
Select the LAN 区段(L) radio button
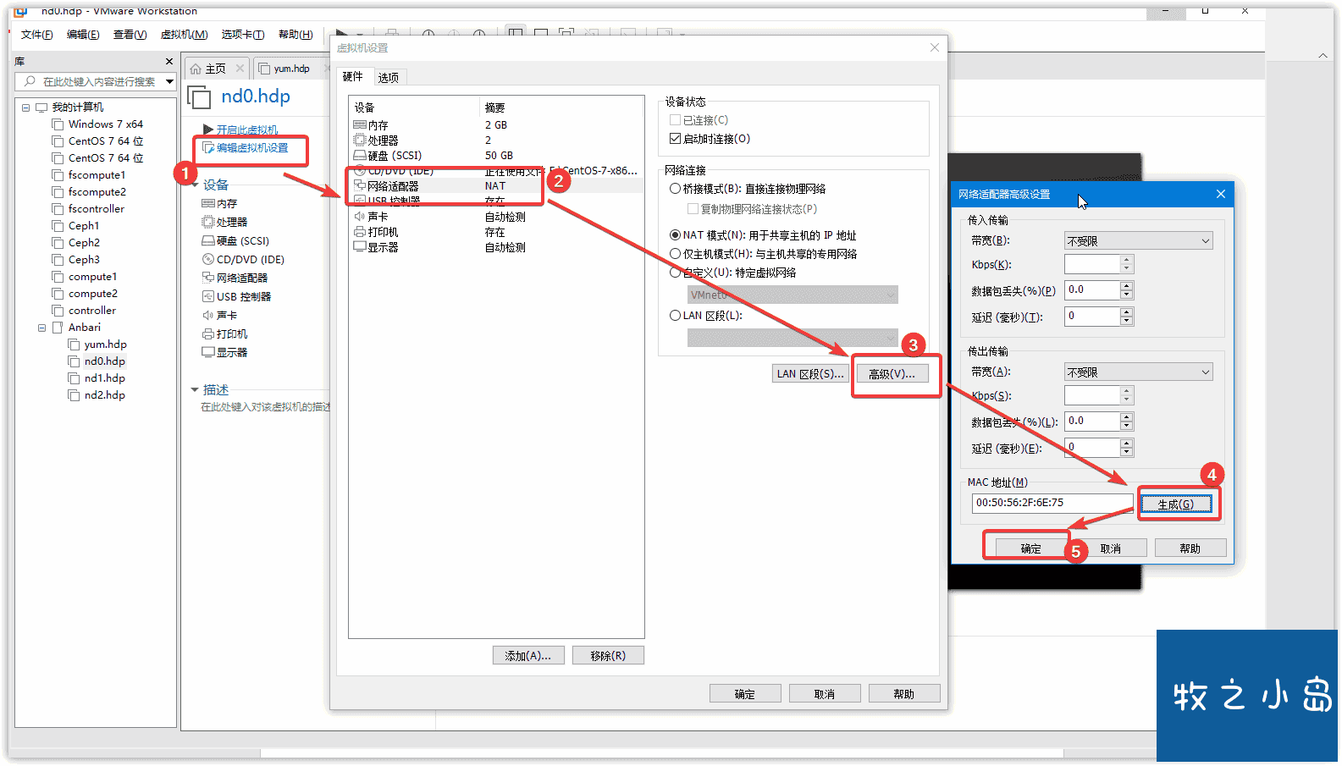click(x=675, y=315)
